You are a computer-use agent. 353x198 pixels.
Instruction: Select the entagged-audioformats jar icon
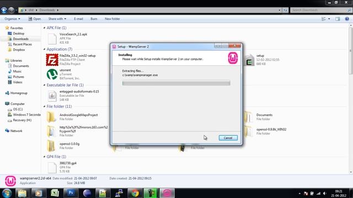click(x=52, y=96)
